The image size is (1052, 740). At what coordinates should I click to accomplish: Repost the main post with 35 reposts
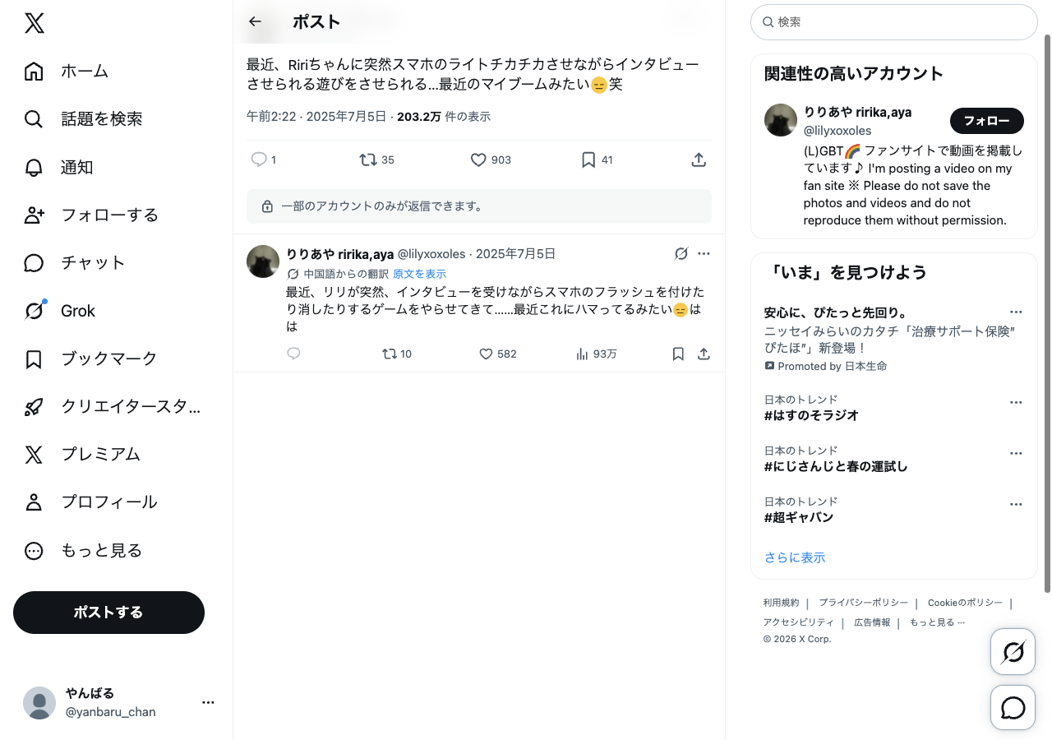(x=368, y=160)
